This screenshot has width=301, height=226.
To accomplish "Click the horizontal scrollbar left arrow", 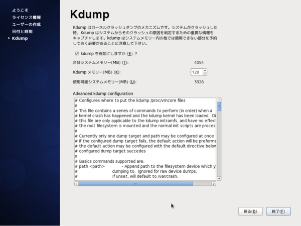I will click(76, 184).
